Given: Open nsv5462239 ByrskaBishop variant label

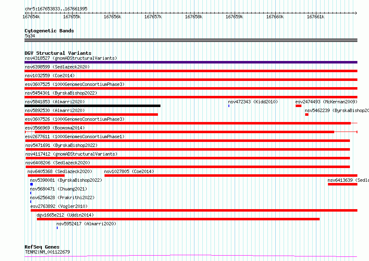Looking at the screenshot, I should (x=337, y=110).
